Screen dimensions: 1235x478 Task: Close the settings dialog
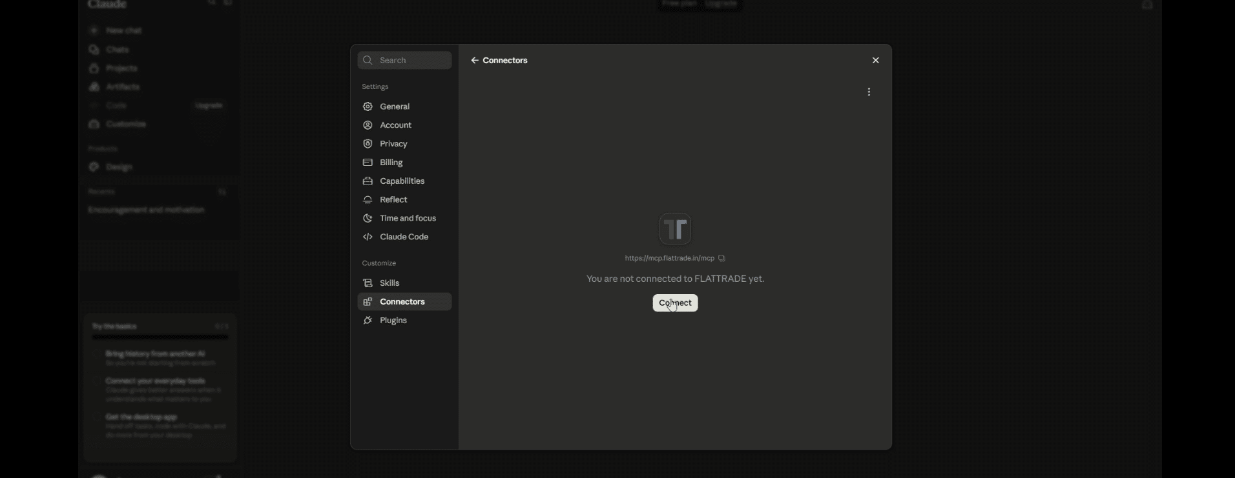click(x=876, y=61)
